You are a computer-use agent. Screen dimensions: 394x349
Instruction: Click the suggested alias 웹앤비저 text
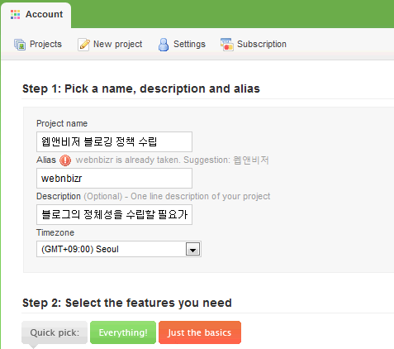(x=251, y=160)
